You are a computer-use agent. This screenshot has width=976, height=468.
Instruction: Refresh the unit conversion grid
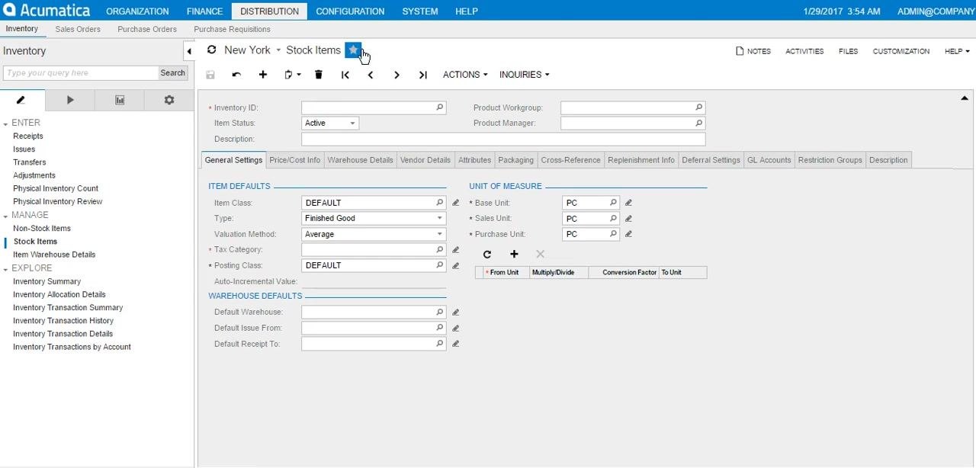click(x=487, y=254)
